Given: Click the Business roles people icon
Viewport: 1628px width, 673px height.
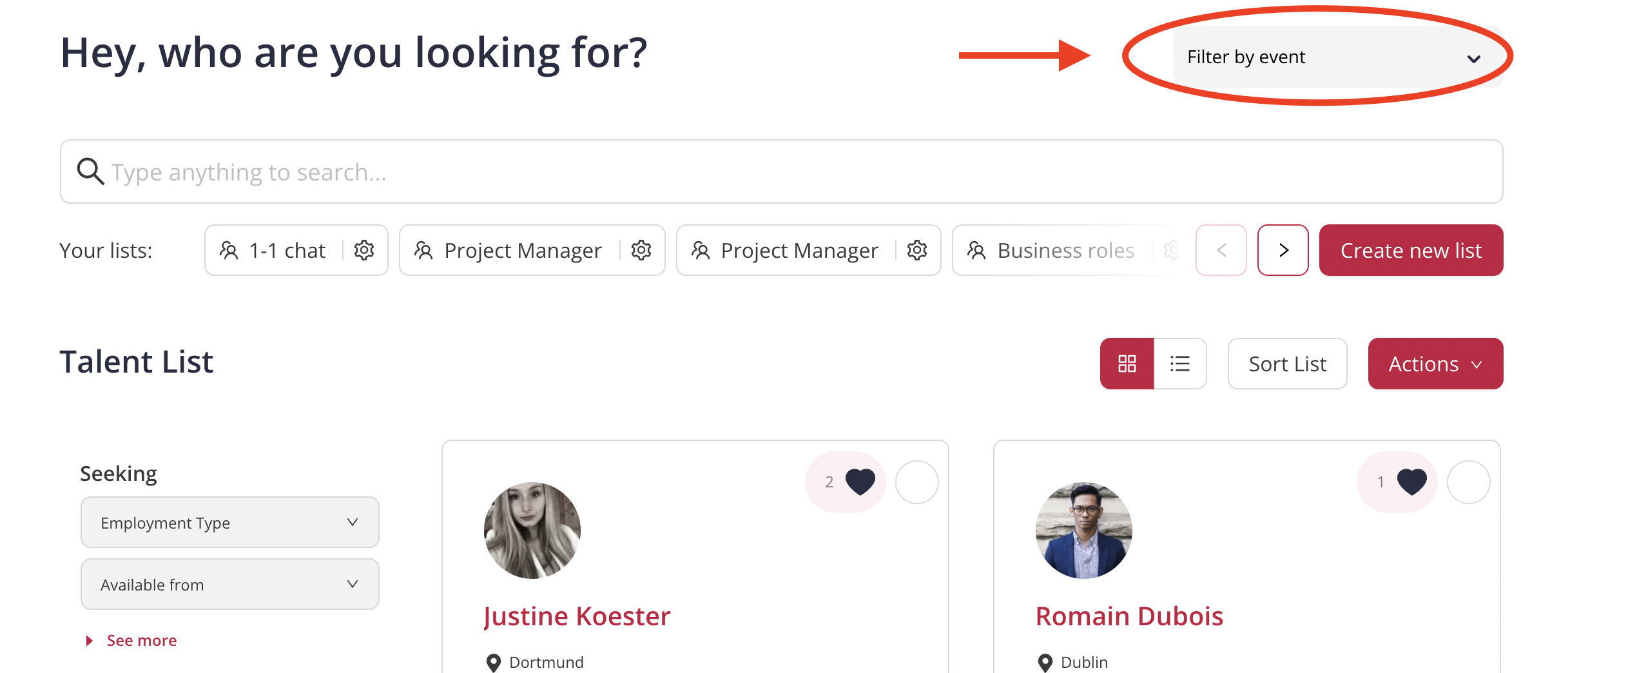Looking at the screenshot, I should pos(976,250).
